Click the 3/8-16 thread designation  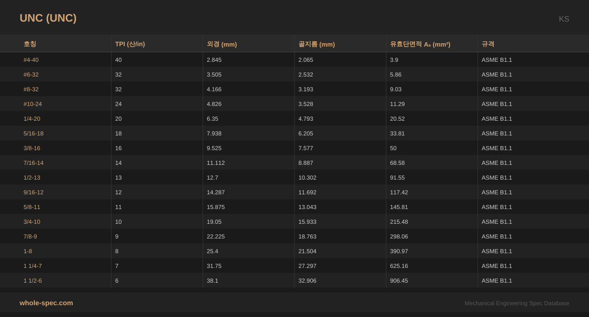click(x=32, y=148)
